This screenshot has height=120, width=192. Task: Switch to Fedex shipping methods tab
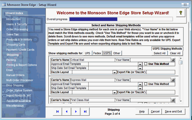click(x=97, y=53)
